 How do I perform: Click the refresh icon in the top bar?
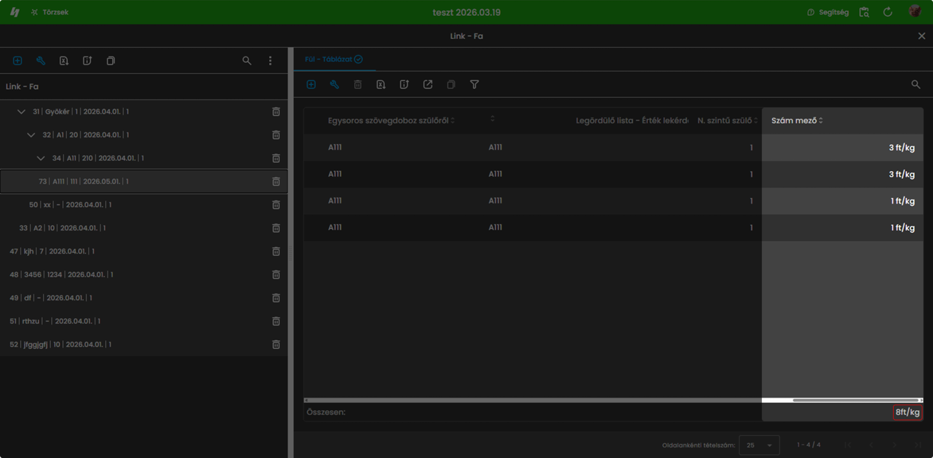(887, 12)
